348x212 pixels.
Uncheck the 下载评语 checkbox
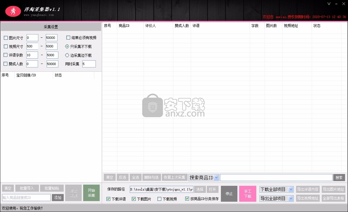tap(109, 199)
